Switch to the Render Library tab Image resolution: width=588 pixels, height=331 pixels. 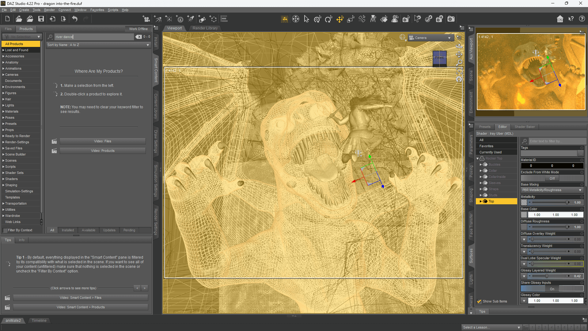(x=205, y=28)
